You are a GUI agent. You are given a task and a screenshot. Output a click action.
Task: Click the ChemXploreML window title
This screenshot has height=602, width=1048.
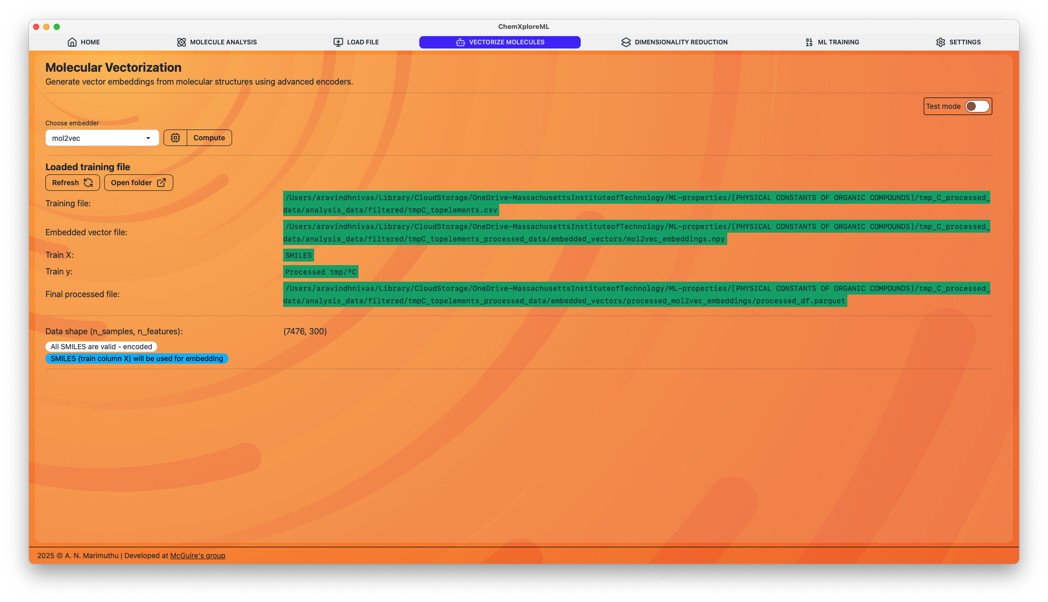[523, 27]
